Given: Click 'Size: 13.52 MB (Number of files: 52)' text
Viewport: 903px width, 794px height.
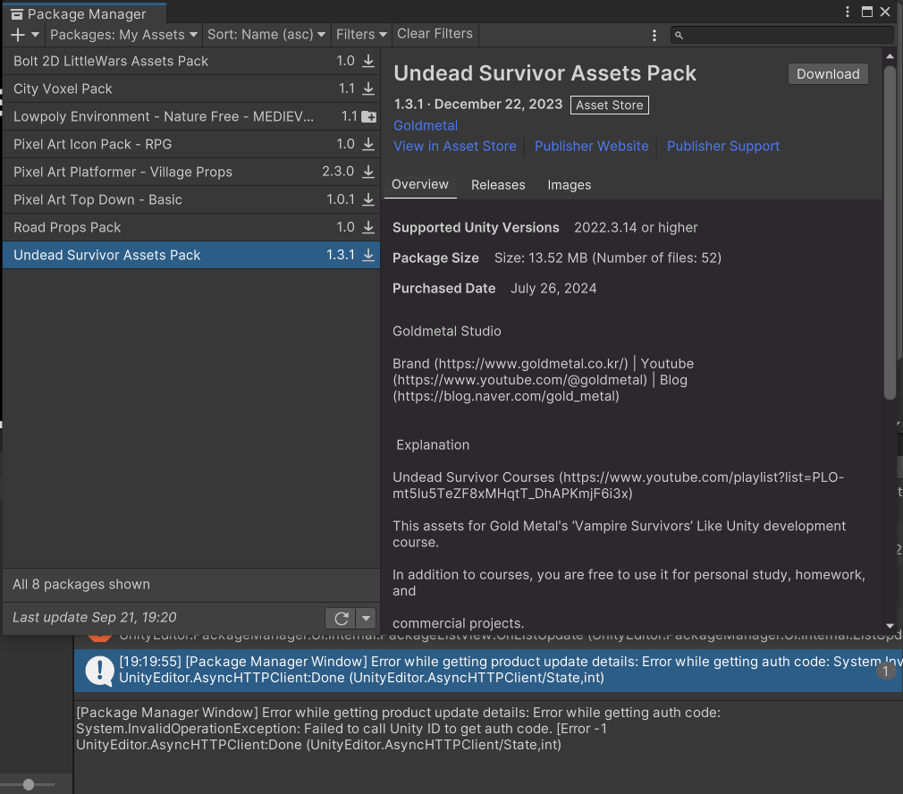Looking at the screenshot, I should coord(608,258).
